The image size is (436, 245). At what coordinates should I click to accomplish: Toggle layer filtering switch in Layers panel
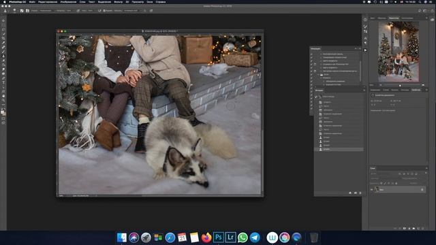pyautogui.click(x=425, y=174)
